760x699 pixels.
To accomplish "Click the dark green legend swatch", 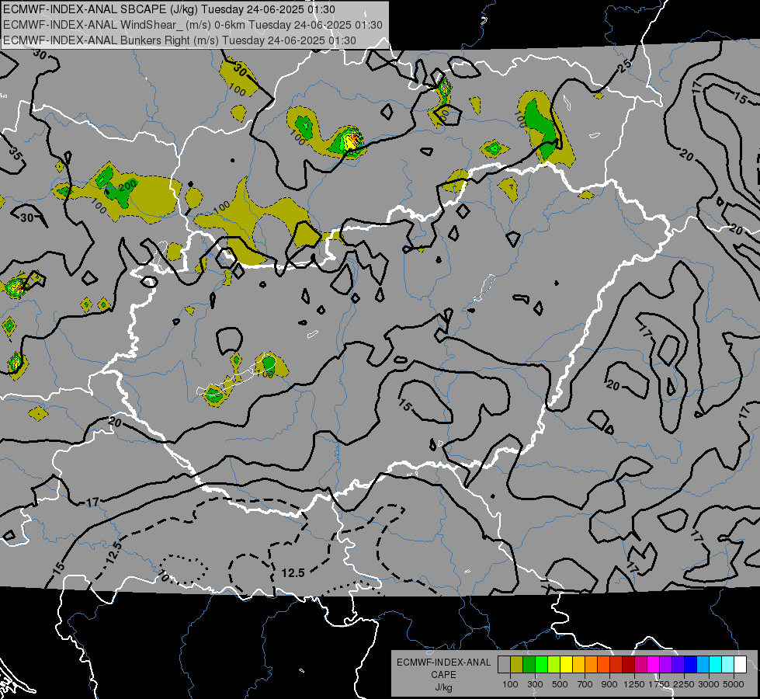I will coord(529,664).
